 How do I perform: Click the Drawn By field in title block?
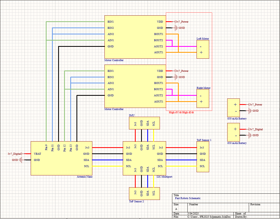pyautogui.click(x=257, y=217)
